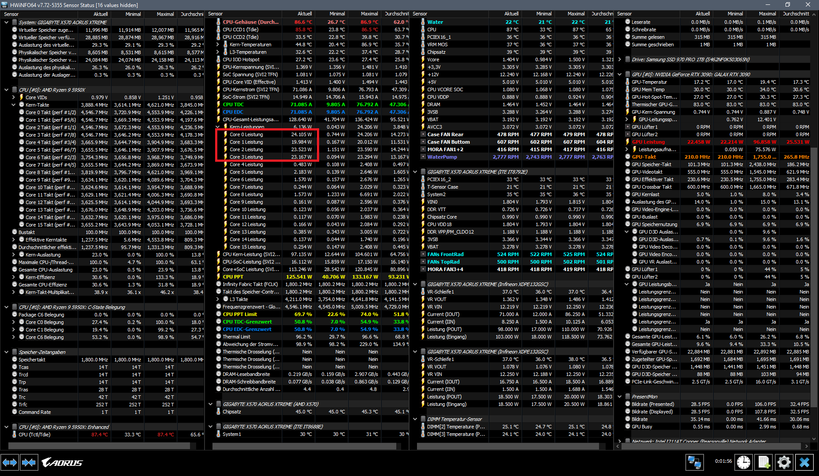Click second panel's Sensor column header
This screenshot has height=476, width=819.
244,14
